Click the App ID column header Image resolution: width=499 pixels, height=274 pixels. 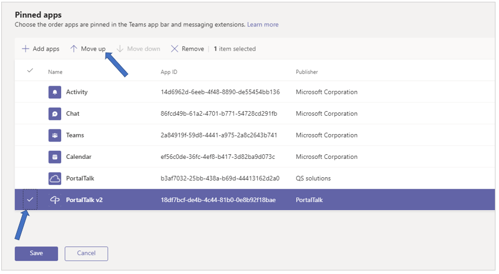click(169, 72)
